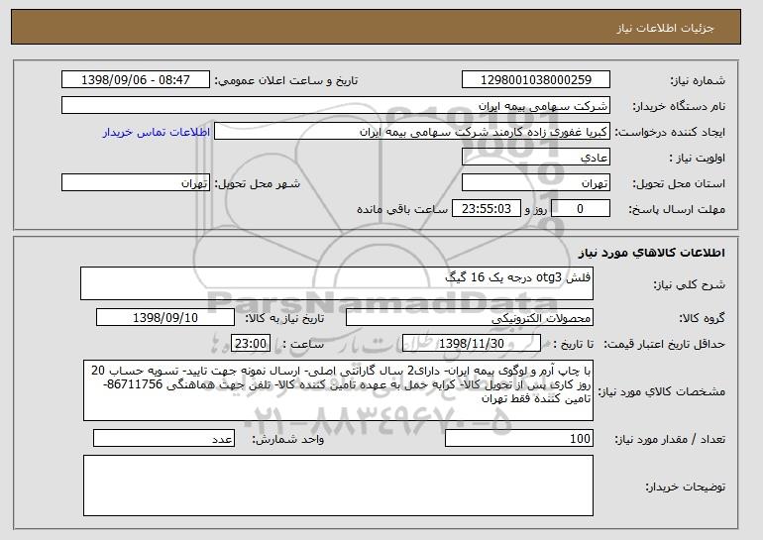
Task: Click the label مهلت ارسال پاسخ
Action: click(677, 210)
